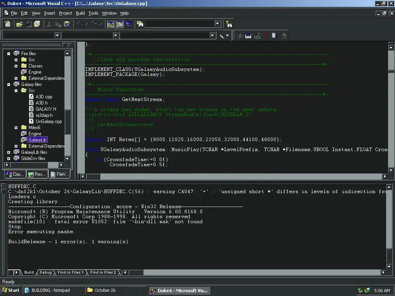Open the WizardBar actions arrow menu
Viewport: 395px width, 296px height.
pyautogui.click(x=228, y=36)
